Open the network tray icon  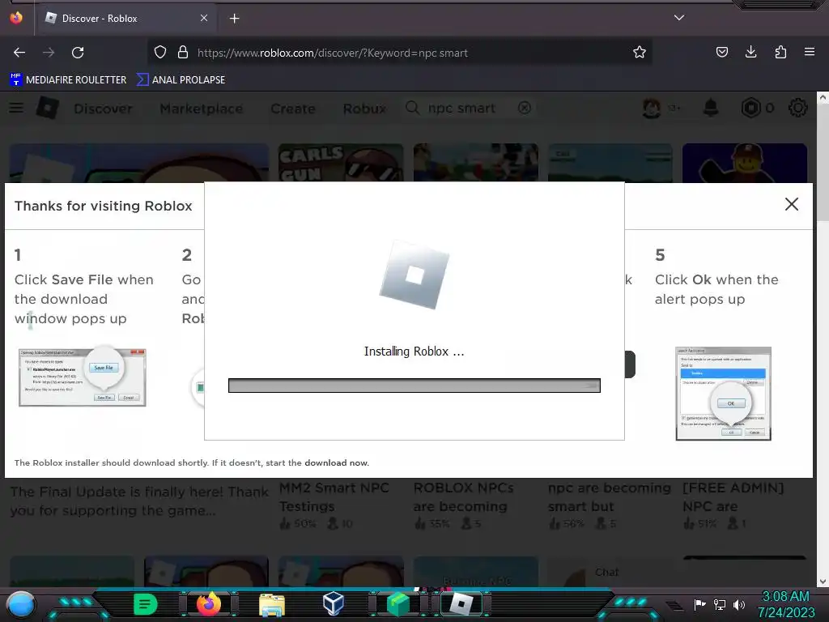(x=720, y=604)
